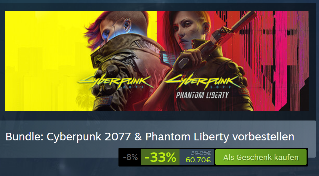This screenshot has width=319, height=176.
Task: Click the word Bundle: in the title
Action: (x=24, y=137)
